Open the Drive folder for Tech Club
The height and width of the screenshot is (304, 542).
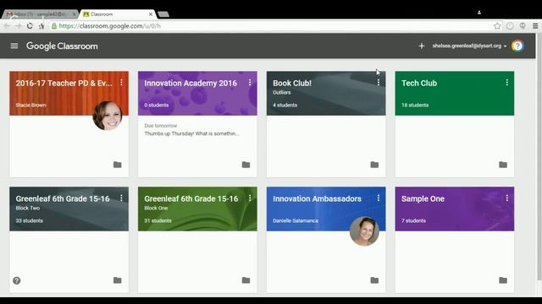(503, 165)
